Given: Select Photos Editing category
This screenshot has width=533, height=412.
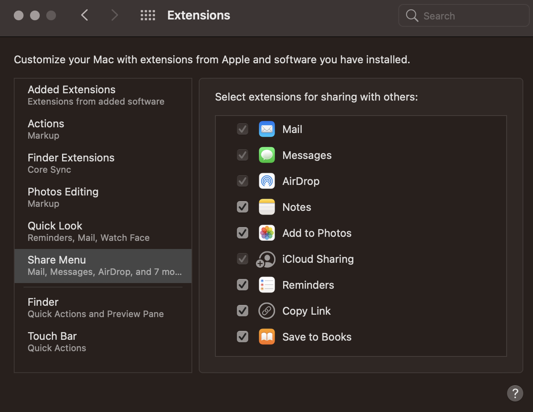Looking at the screenshot, I should click(x=103, y=197).
